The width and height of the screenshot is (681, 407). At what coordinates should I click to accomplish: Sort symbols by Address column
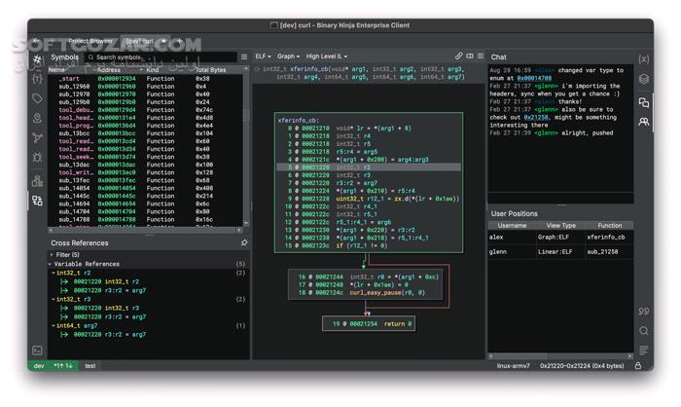[x=121, y=69]
